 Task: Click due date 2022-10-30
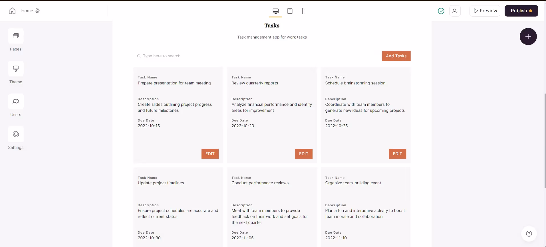[x=149, y=238]
